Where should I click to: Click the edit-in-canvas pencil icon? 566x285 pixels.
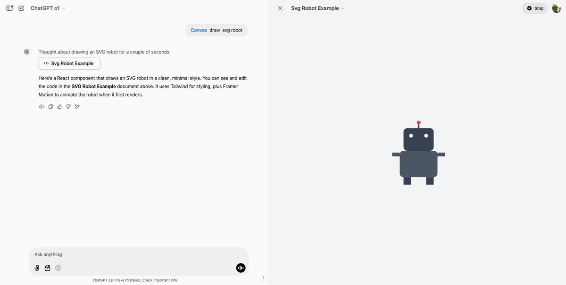(77, 106)
